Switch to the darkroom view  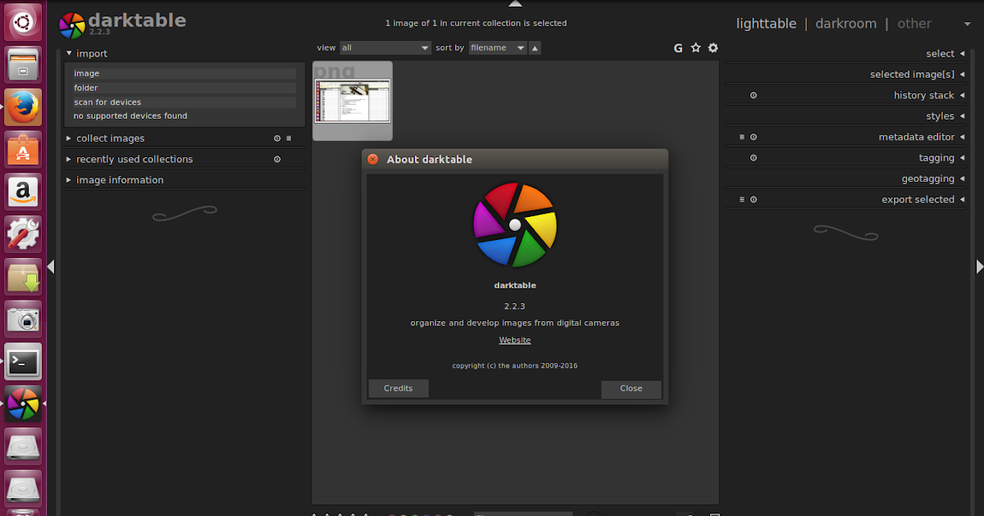pos(845,24)
